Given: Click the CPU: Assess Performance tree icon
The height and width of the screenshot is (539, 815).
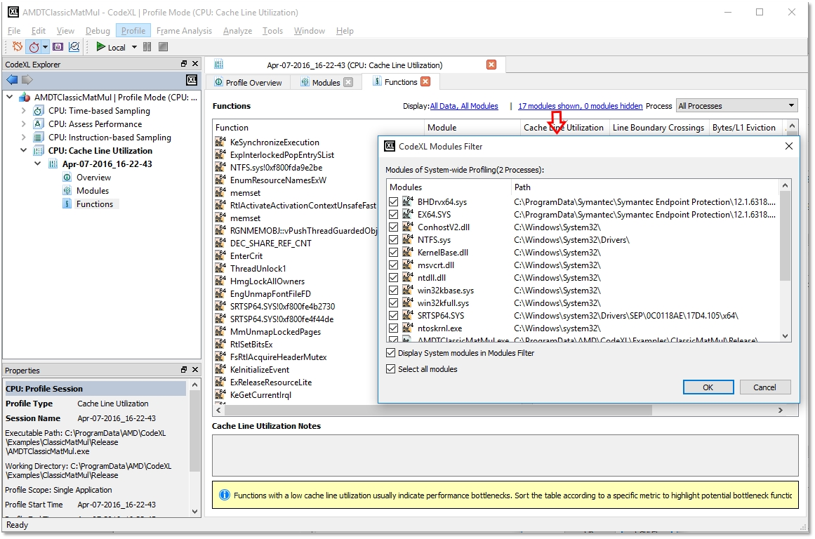Looking at the screenshot, I should click(39, 124).
